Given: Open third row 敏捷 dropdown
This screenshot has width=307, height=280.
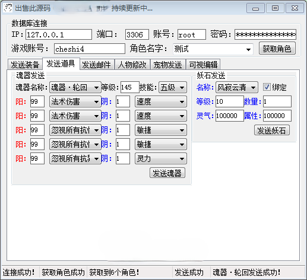Looking at the screenshot, I should tap(161, 130).
